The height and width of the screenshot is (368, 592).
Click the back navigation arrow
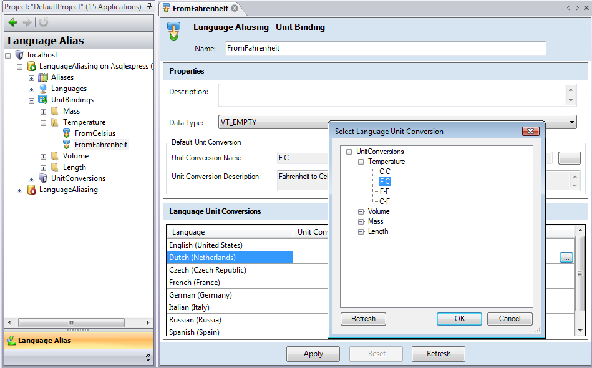point(12,22)
